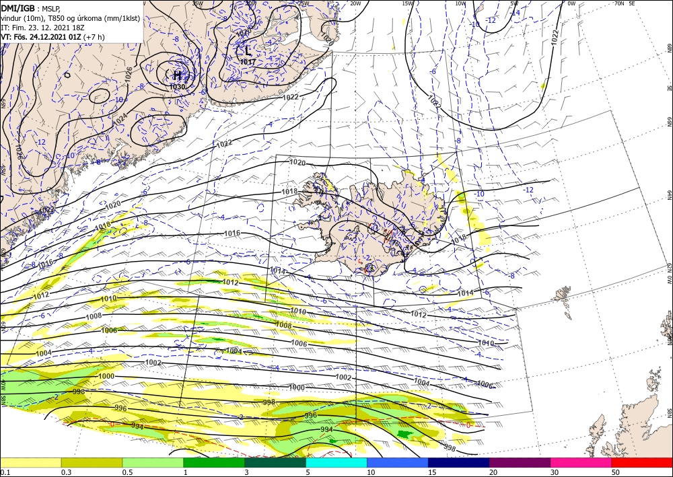Click the blue 10–15 legend color band

point(398,462)
